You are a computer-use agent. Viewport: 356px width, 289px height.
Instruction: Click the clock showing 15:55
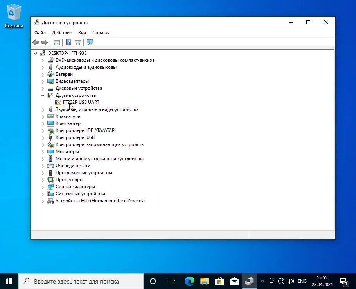pos(322,278)
